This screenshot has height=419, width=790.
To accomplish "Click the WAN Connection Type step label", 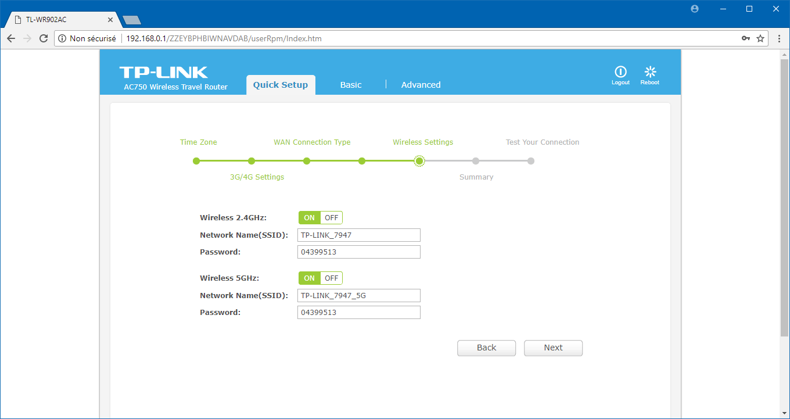I will click(x=312, y=142).
